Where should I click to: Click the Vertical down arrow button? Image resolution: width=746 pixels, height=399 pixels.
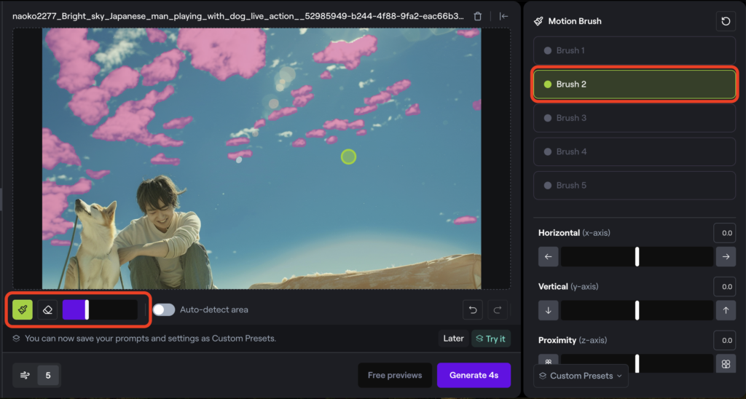tap(549, 310)
